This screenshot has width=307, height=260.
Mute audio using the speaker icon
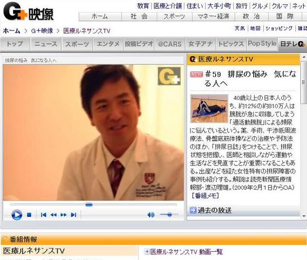151,215
